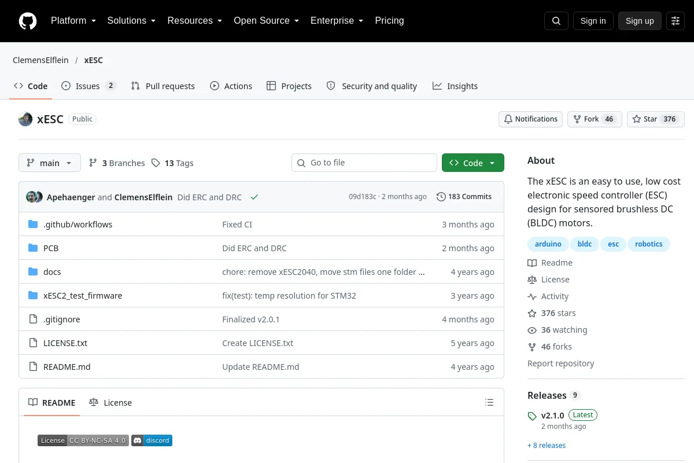Click the Go to file search field
Screen dimensions: 694x463
(x=364, y=163)
